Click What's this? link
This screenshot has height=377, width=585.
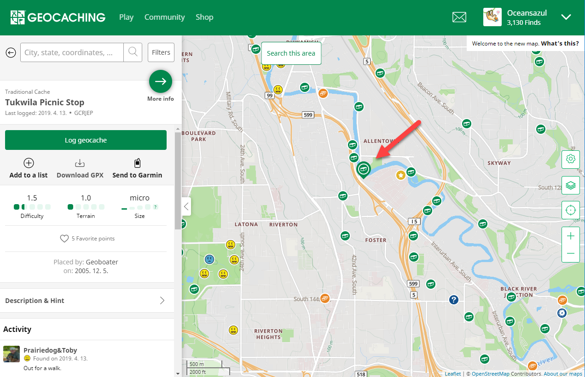tap(560, 43)
